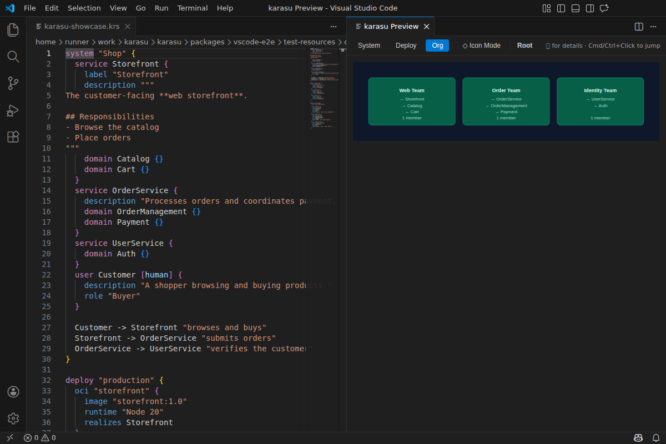Open the File menu
666x444 pixels.
point(30,8)
